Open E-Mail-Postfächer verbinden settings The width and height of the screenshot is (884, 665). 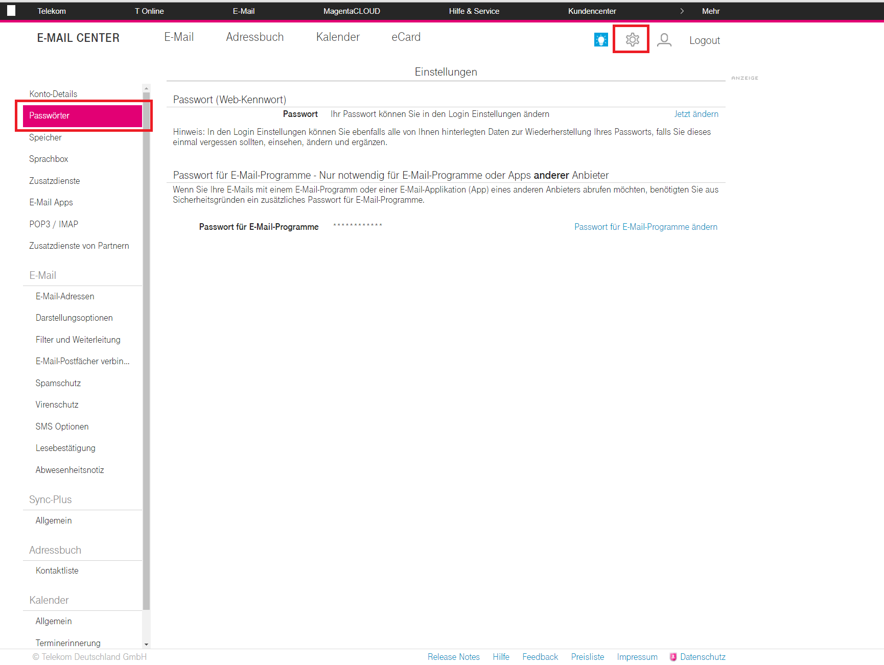click(x=82, y=361)
